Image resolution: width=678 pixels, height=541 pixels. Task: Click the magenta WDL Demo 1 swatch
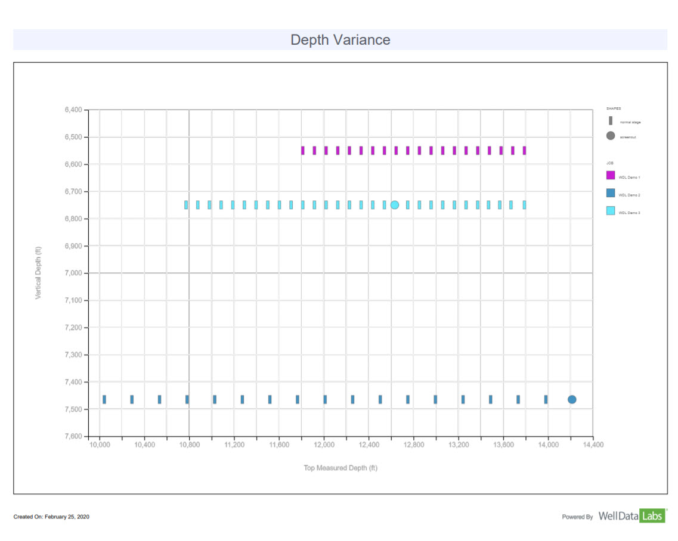pyautogui.click(x=610, y=175)
